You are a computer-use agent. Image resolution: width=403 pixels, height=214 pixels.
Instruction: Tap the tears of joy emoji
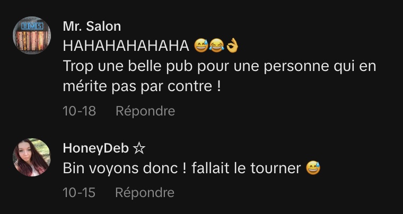coord(216,46)
